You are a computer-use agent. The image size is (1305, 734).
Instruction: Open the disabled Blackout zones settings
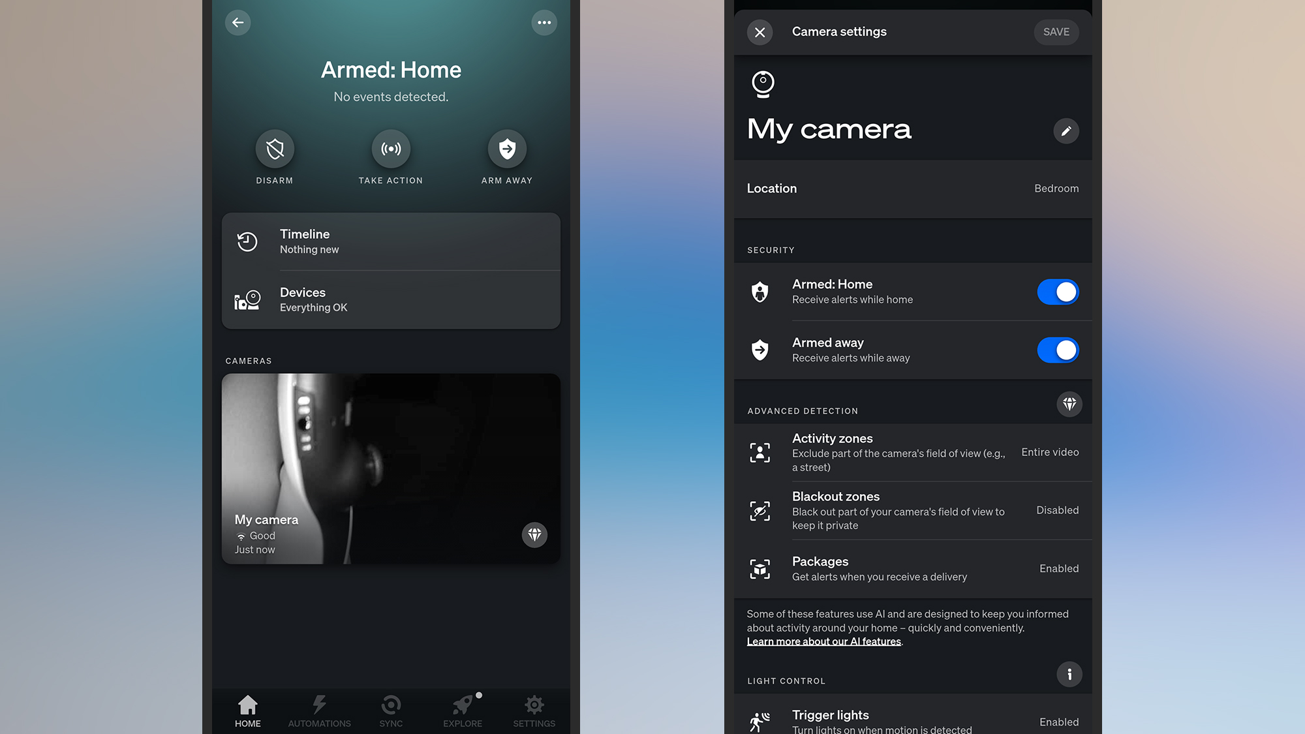(x=912, y=511)
